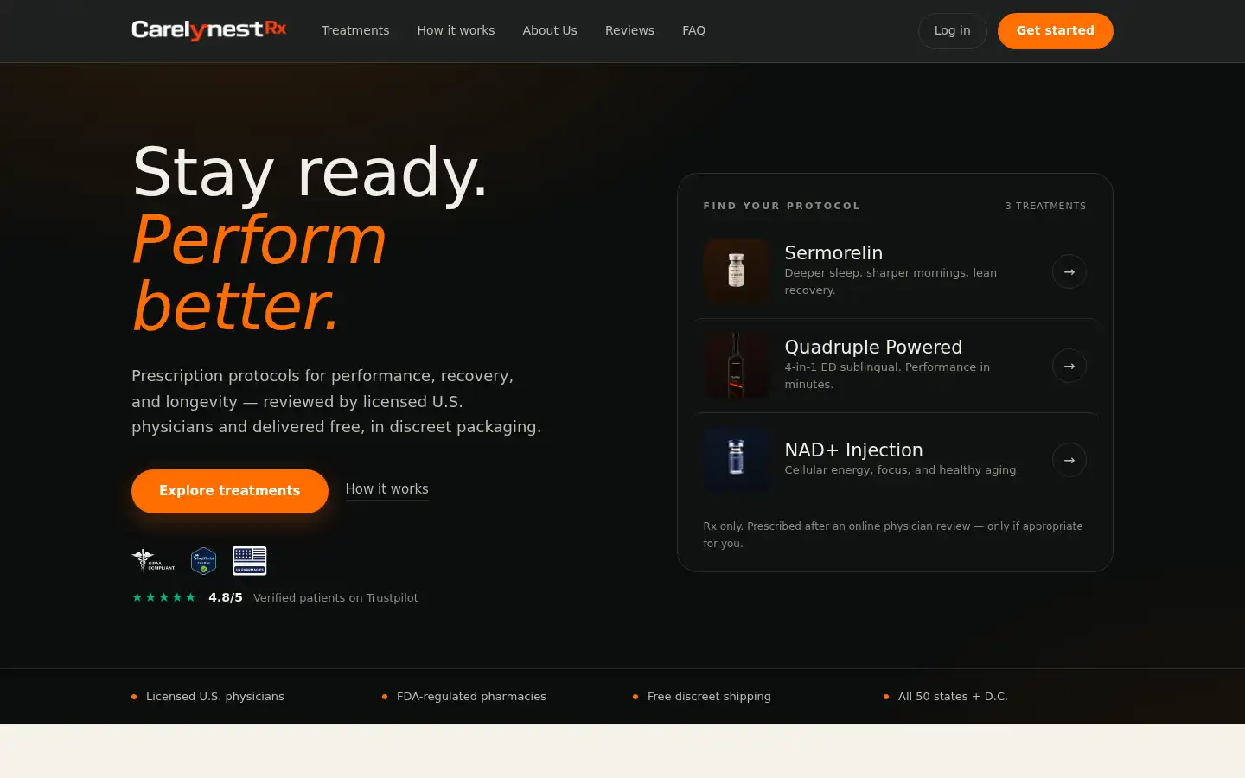Open the Quadruple Powered bottle thumbnail

pos(736,366)
